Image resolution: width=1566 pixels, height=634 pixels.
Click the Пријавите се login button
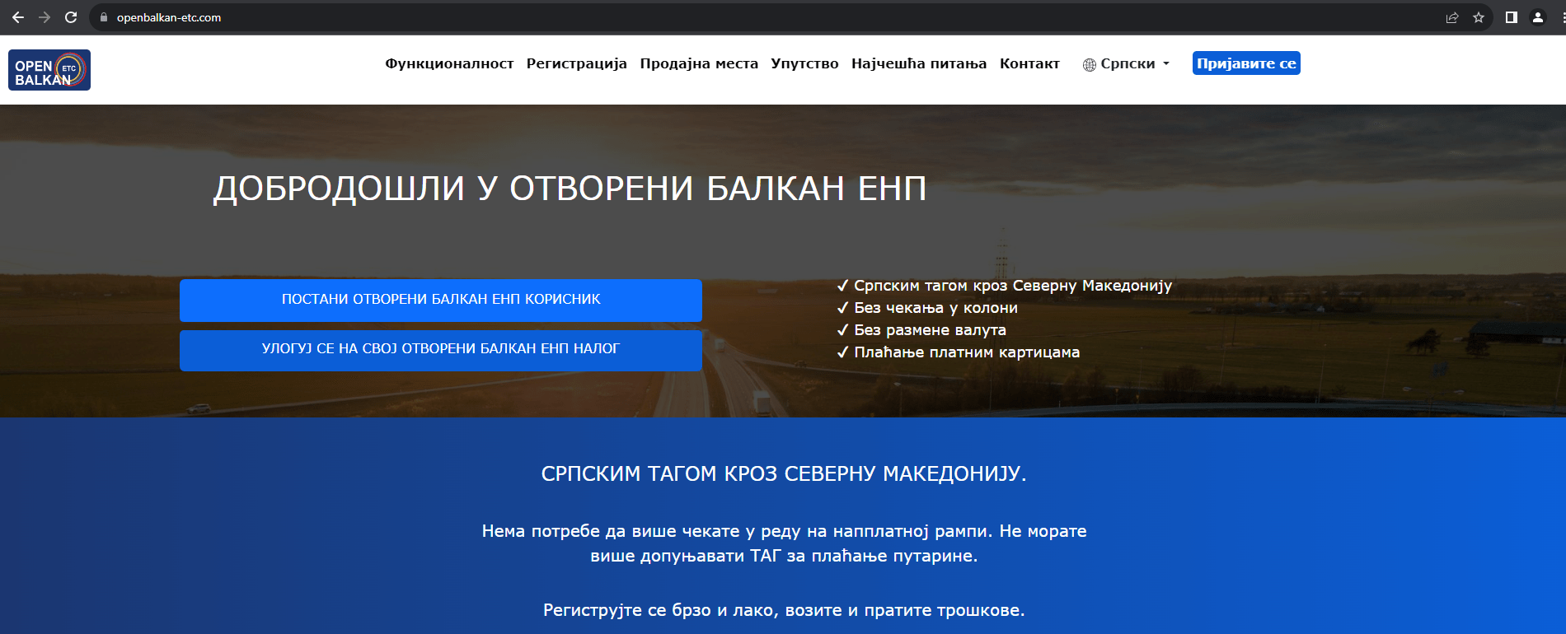tap(1246, 63)
